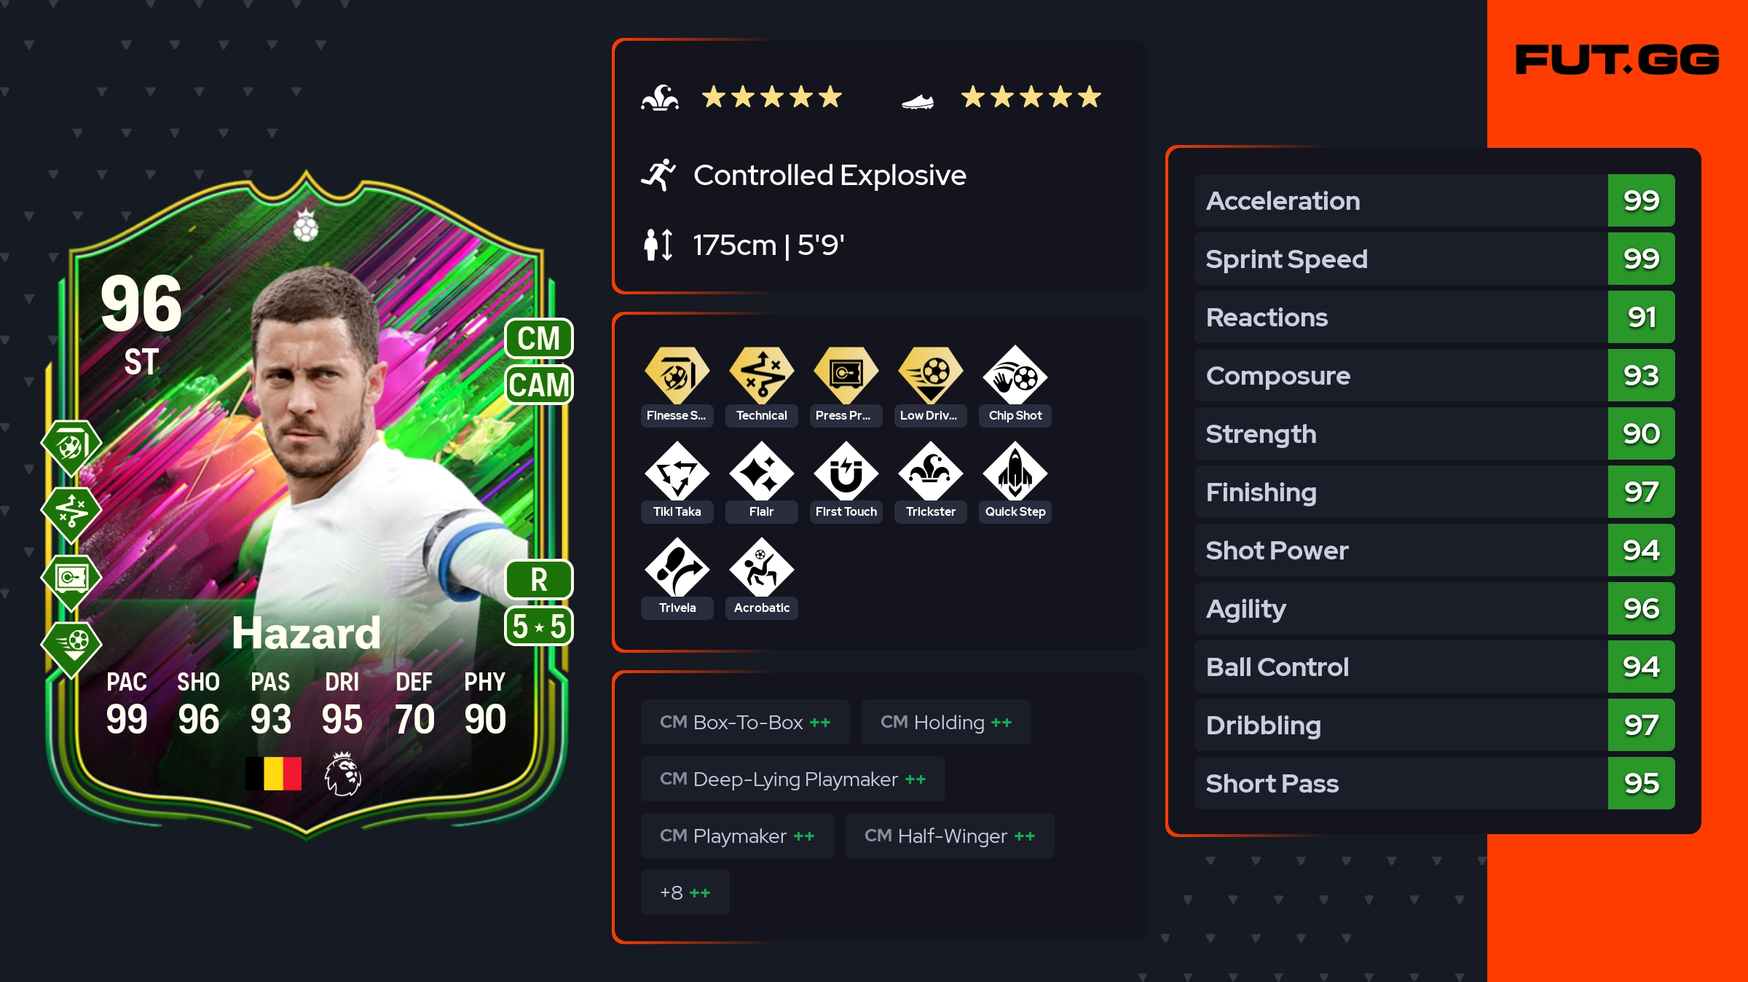Select the Trickster playstyle icon
This screenshot has height=982, width=1748.
tap(930, 471)
